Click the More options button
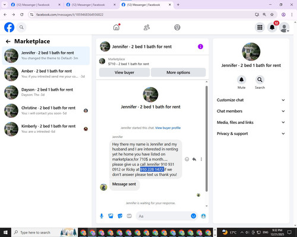297x237 pixels. click(x=178, y=72)
